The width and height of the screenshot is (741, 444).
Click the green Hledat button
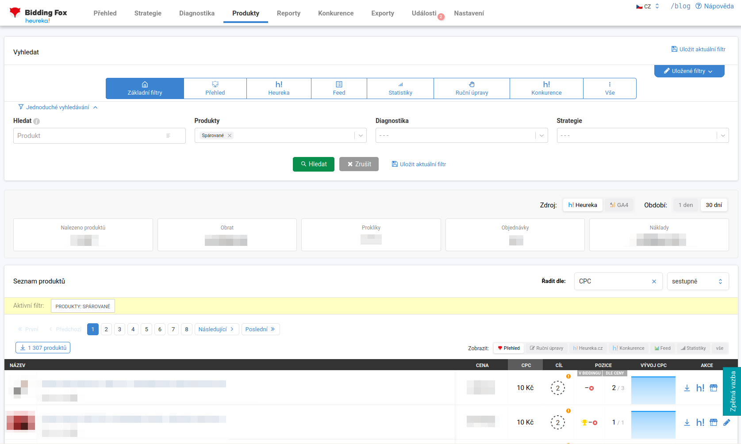pos(314,164)
